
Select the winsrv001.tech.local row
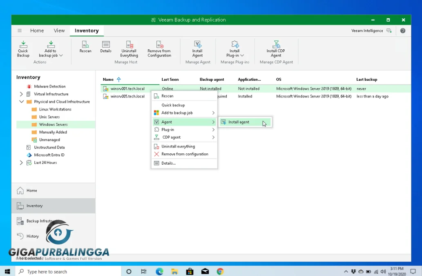tap(256, 88)
